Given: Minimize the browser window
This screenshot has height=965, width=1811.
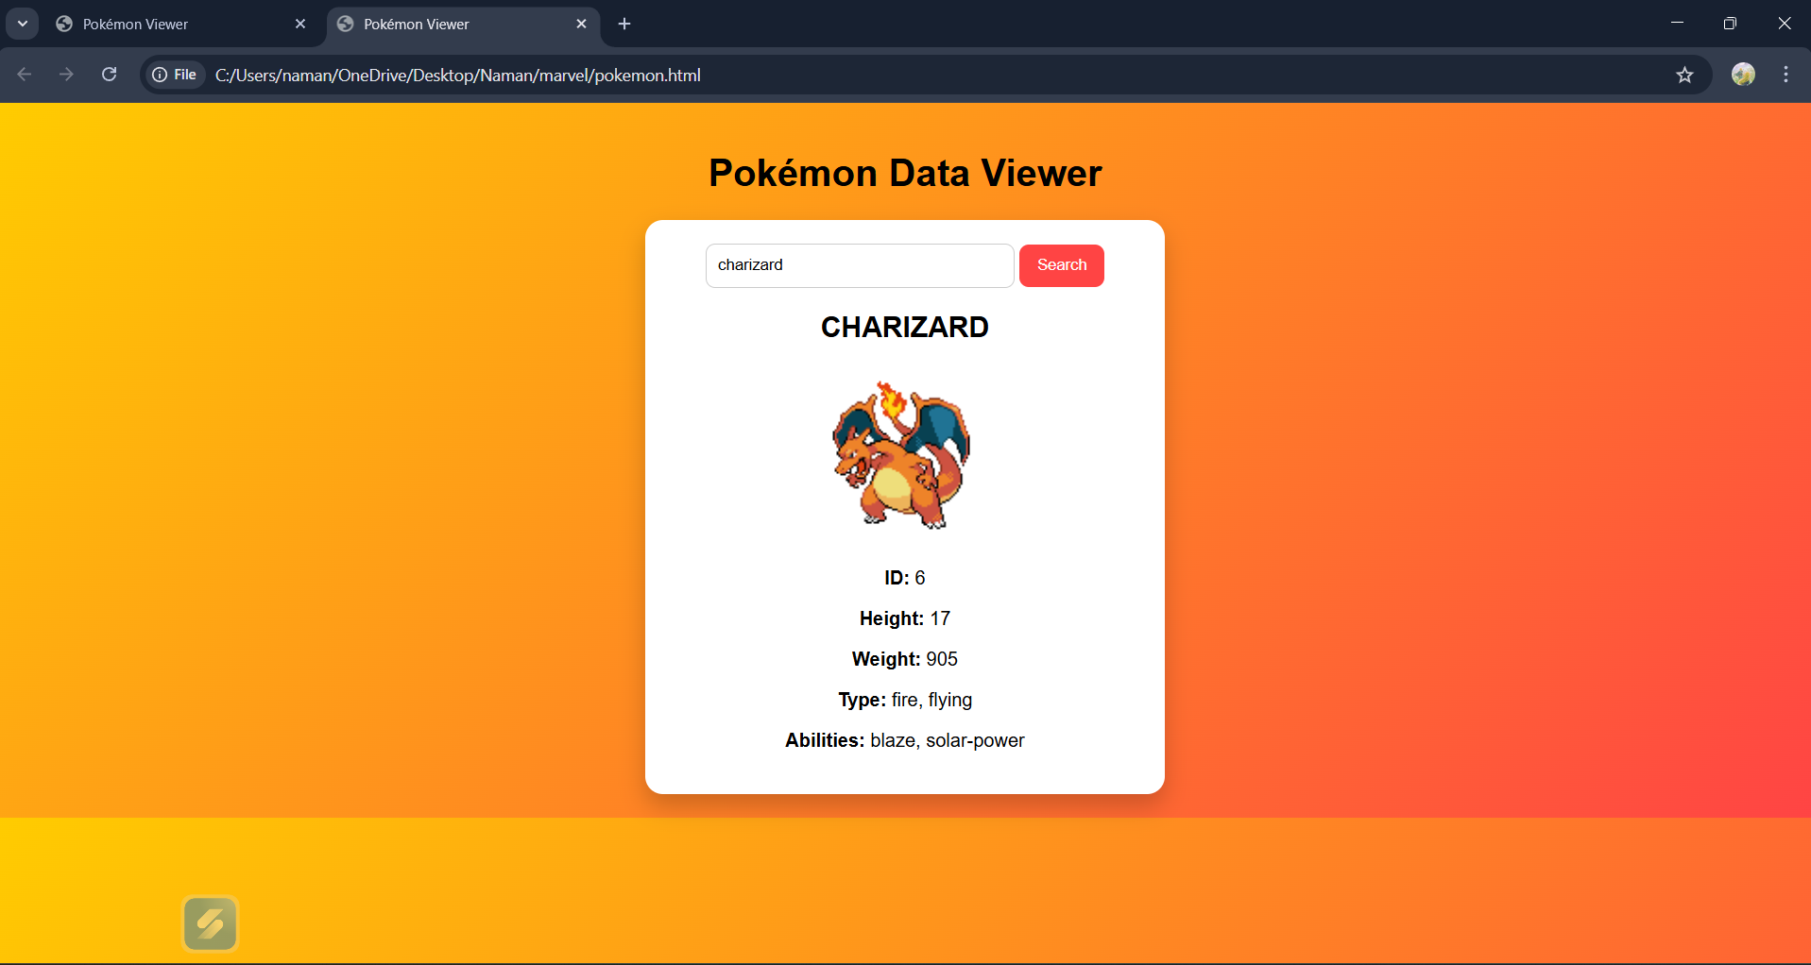Looking at the screenshot, I should pyautogui.click(x=1677, y=24).
